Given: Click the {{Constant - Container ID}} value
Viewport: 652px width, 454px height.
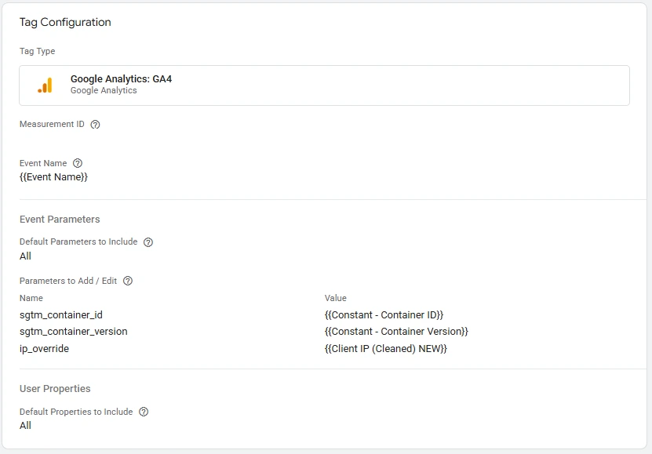Looking at the screenshot, I should coord(384,314).
